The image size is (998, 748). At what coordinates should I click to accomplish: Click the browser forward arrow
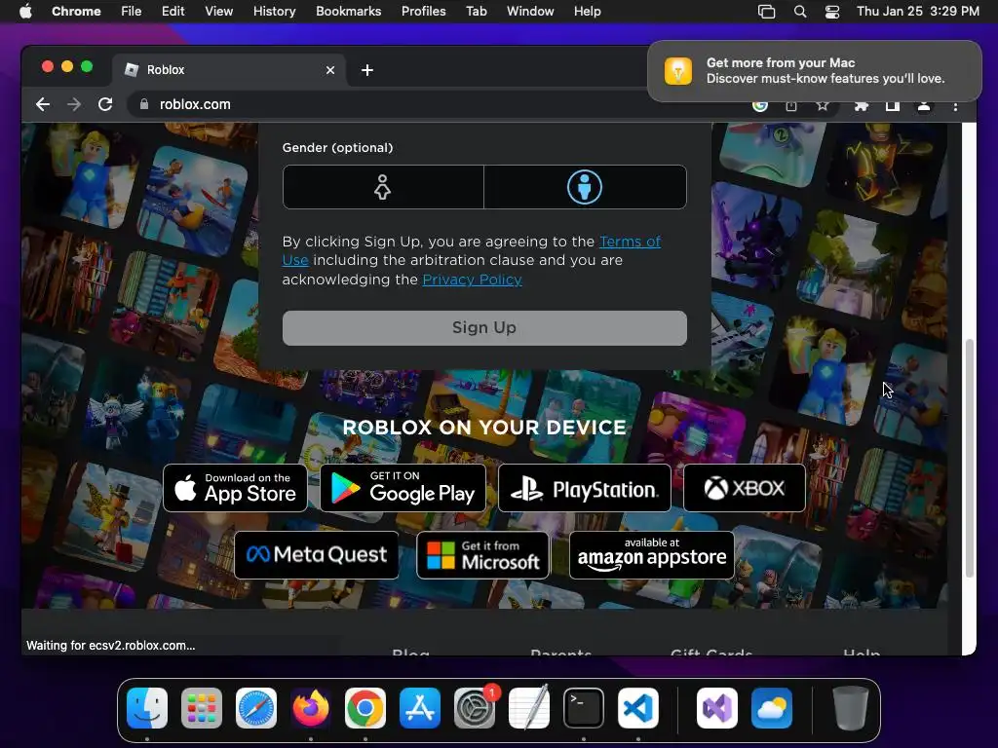click(x=74, y=104)
